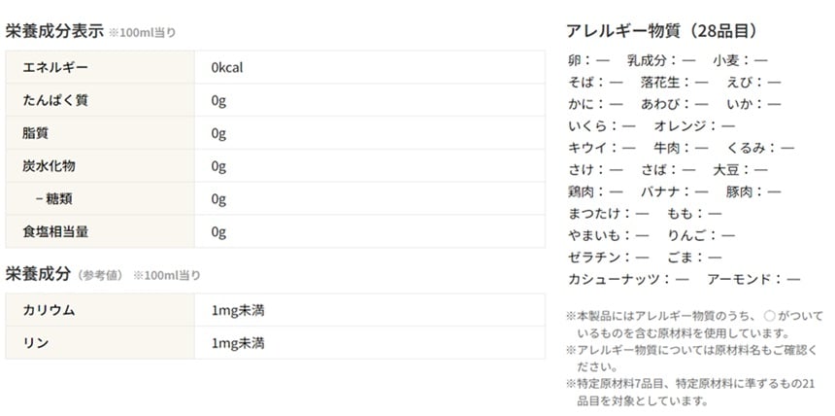Click the －糖類 sub-row label
The width and height of the screenshot is (835, 416).
point(55,199)
